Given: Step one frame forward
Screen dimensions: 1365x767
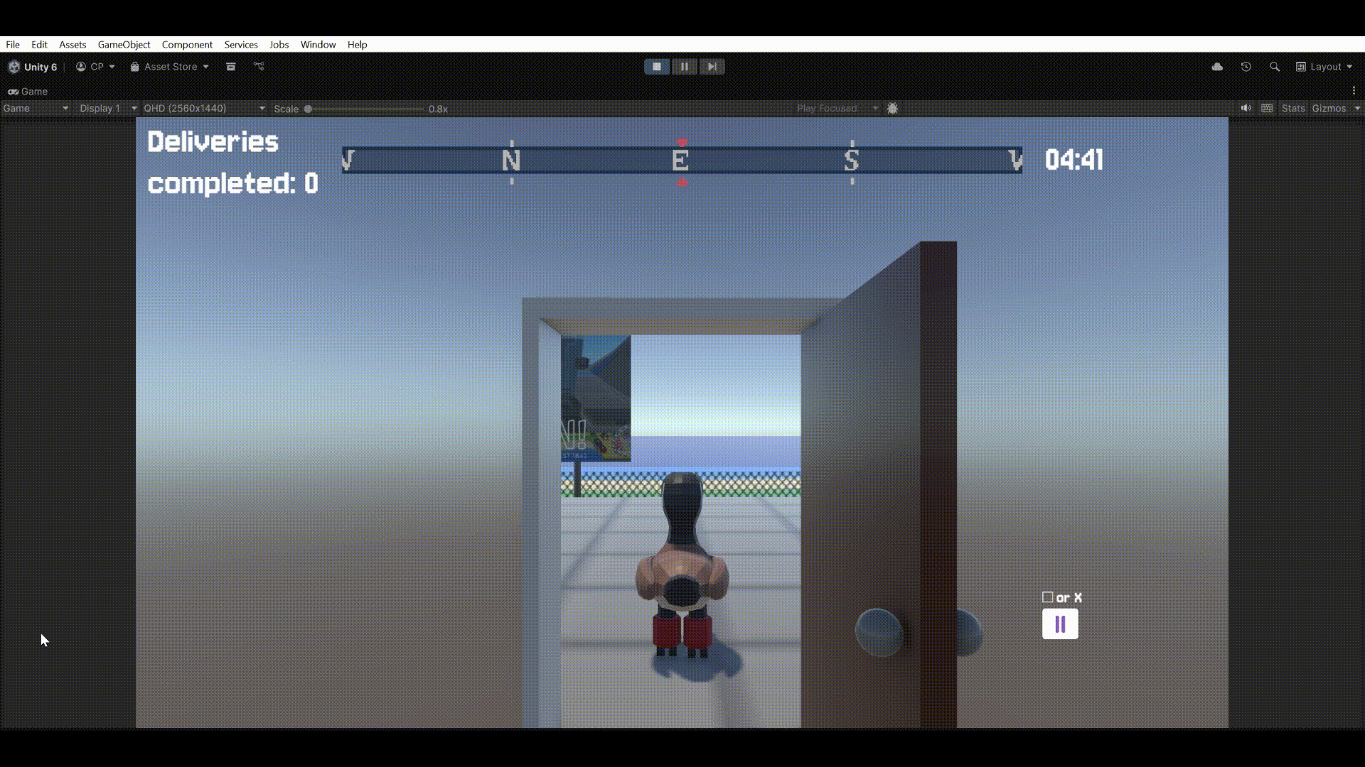Looking at the screenshot, I should (712, 67).
